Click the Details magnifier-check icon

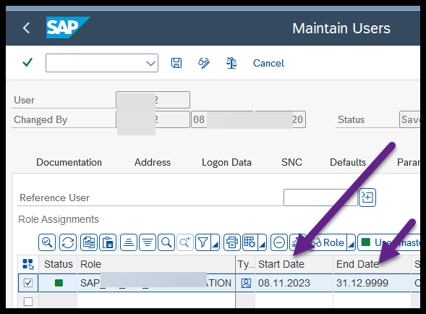[47, 242]
